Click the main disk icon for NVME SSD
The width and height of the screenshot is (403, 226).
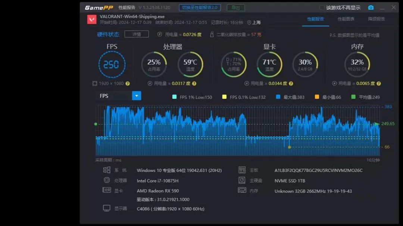pos(242,180)
